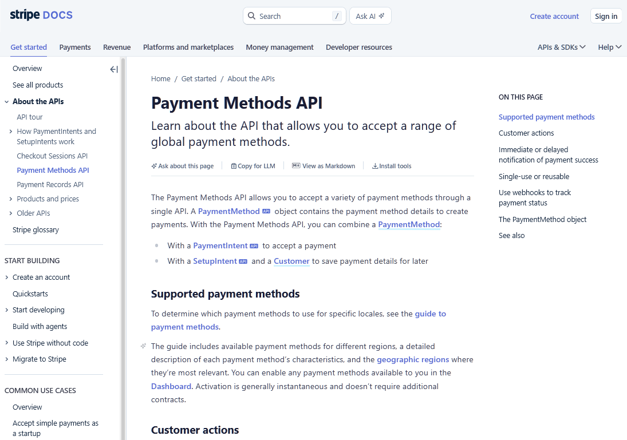Viewport: 627px width, 440px height.
Task: Open the guide to payment methods link
Action: pyautogui.click(x=298, y=320)
